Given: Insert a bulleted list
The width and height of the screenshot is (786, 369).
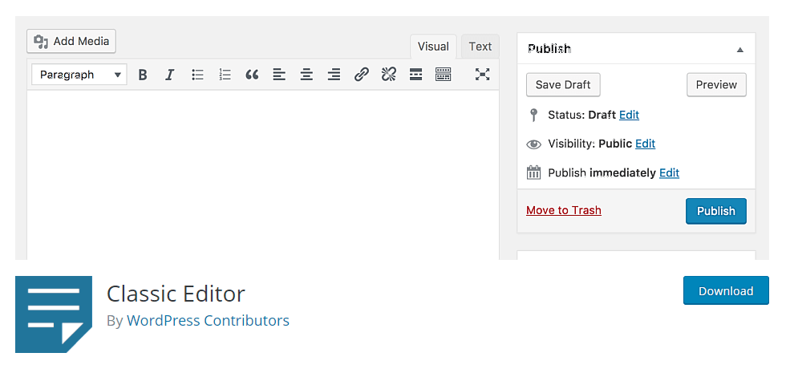Looking at the screenshot, I should click(x=197, y=75).
